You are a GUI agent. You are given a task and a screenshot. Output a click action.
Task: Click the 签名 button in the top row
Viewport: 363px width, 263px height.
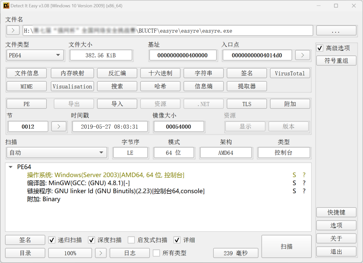coord(247,73)
